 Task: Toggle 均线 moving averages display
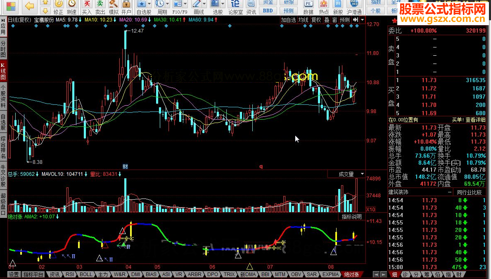click(304, 20)
